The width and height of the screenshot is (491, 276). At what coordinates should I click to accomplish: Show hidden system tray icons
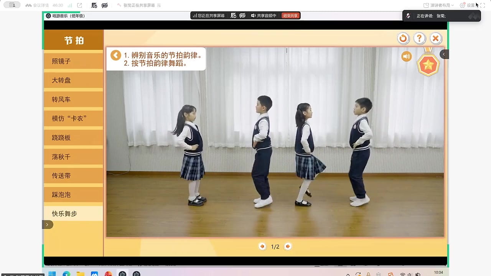348,274
